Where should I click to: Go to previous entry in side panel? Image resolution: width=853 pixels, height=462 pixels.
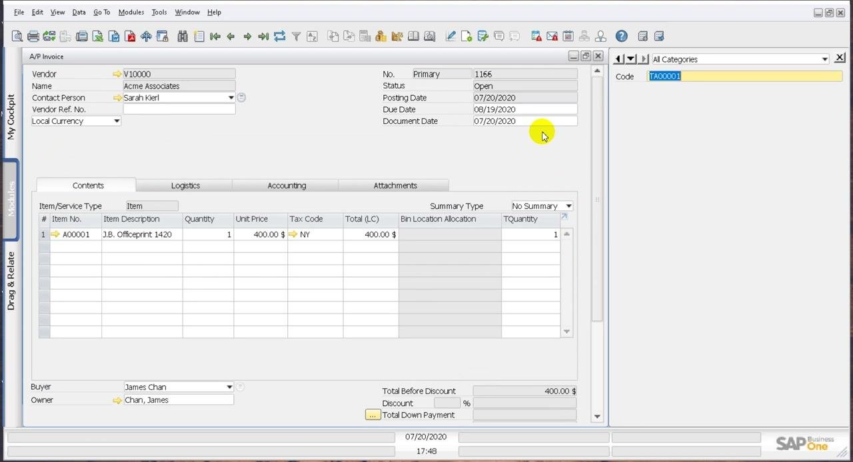618,59
